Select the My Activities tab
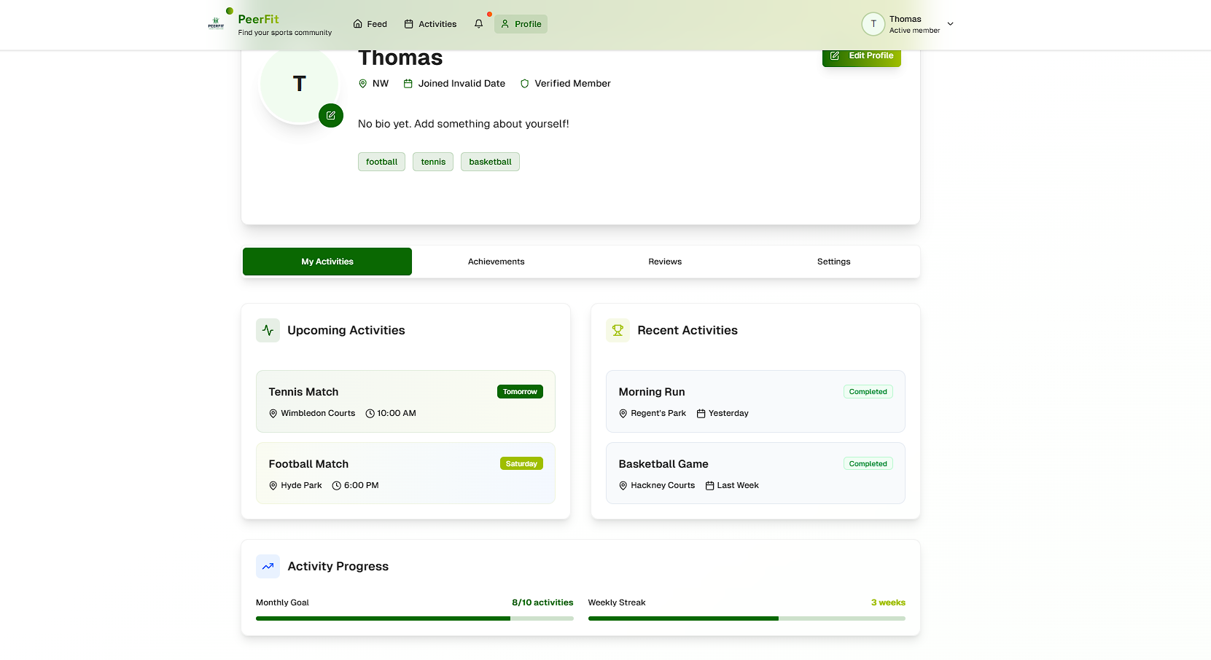 pyautogui.click(x=327, y=262)
